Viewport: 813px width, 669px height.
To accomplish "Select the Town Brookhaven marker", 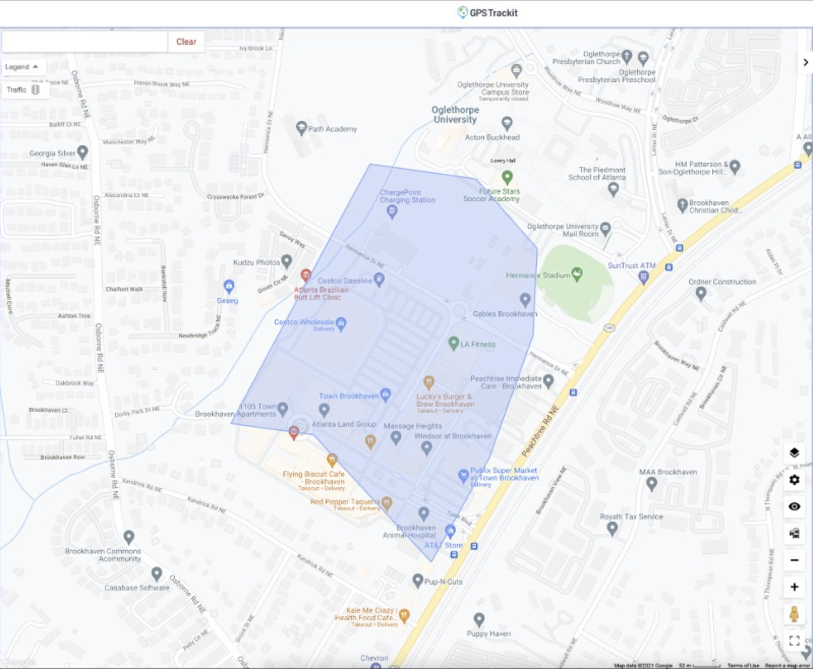I will pyautogui.click(x=385, y=394).
